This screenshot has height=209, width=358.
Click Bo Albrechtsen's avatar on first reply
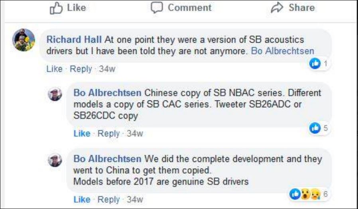tap(55, 95)
